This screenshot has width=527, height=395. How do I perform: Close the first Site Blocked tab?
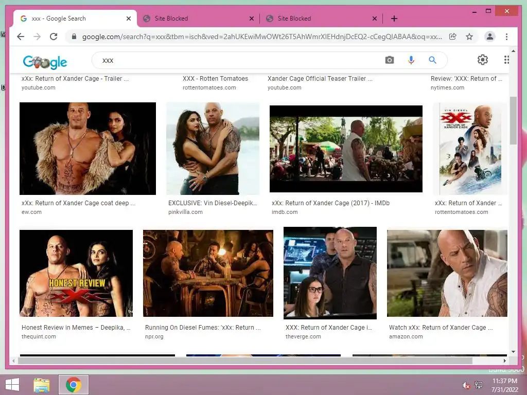click(x=251, y=19)
